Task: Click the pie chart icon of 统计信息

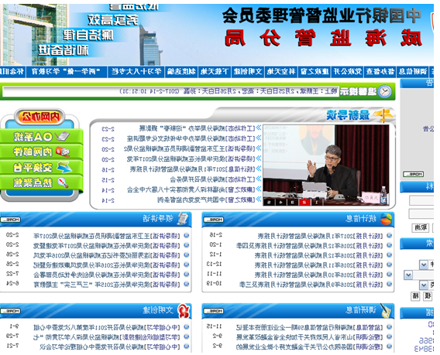Action: coord(386,219)
